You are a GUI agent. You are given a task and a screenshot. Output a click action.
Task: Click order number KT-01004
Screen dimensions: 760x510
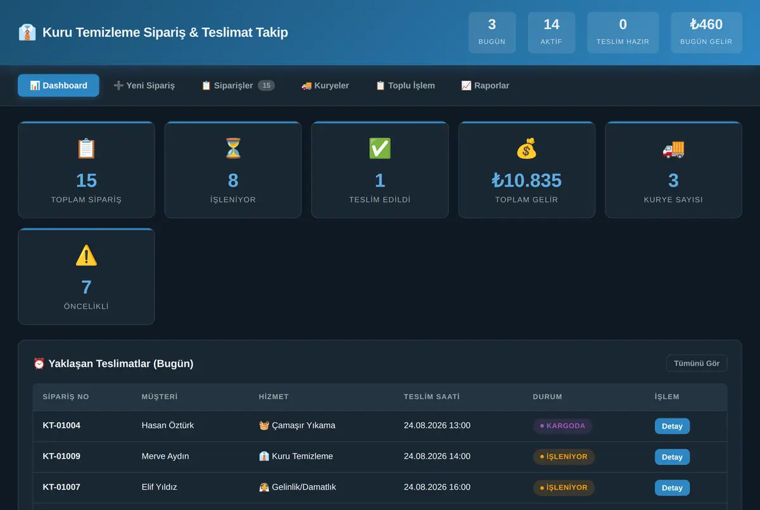(x=61, y=425)
